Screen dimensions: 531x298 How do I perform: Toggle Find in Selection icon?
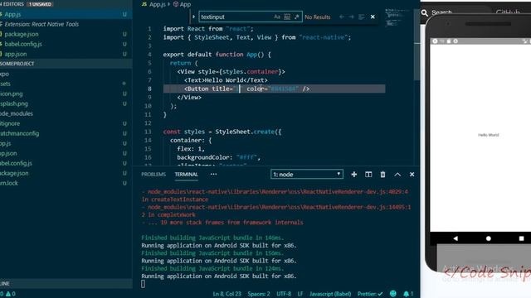click(x=362, y=17)
